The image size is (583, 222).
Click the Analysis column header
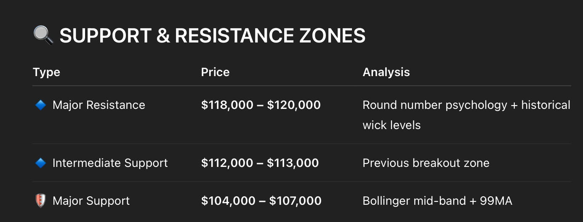pyautogui.click(x=386, y=72)
